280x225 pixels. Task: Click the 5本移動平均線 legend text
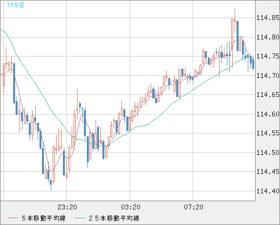coord(44,218)
